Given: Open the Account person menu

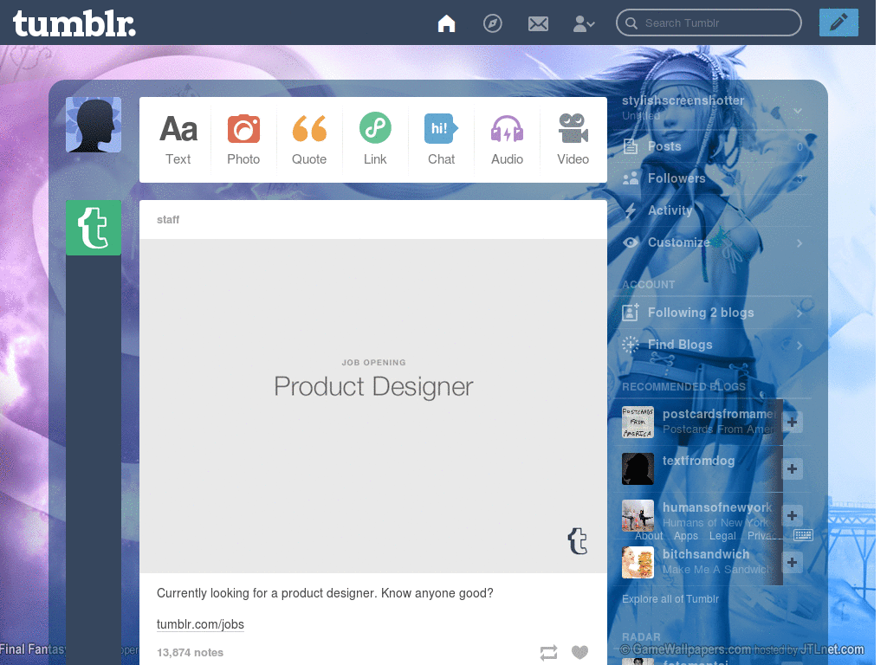Looking at the screenshot, I should coord(584,23).
